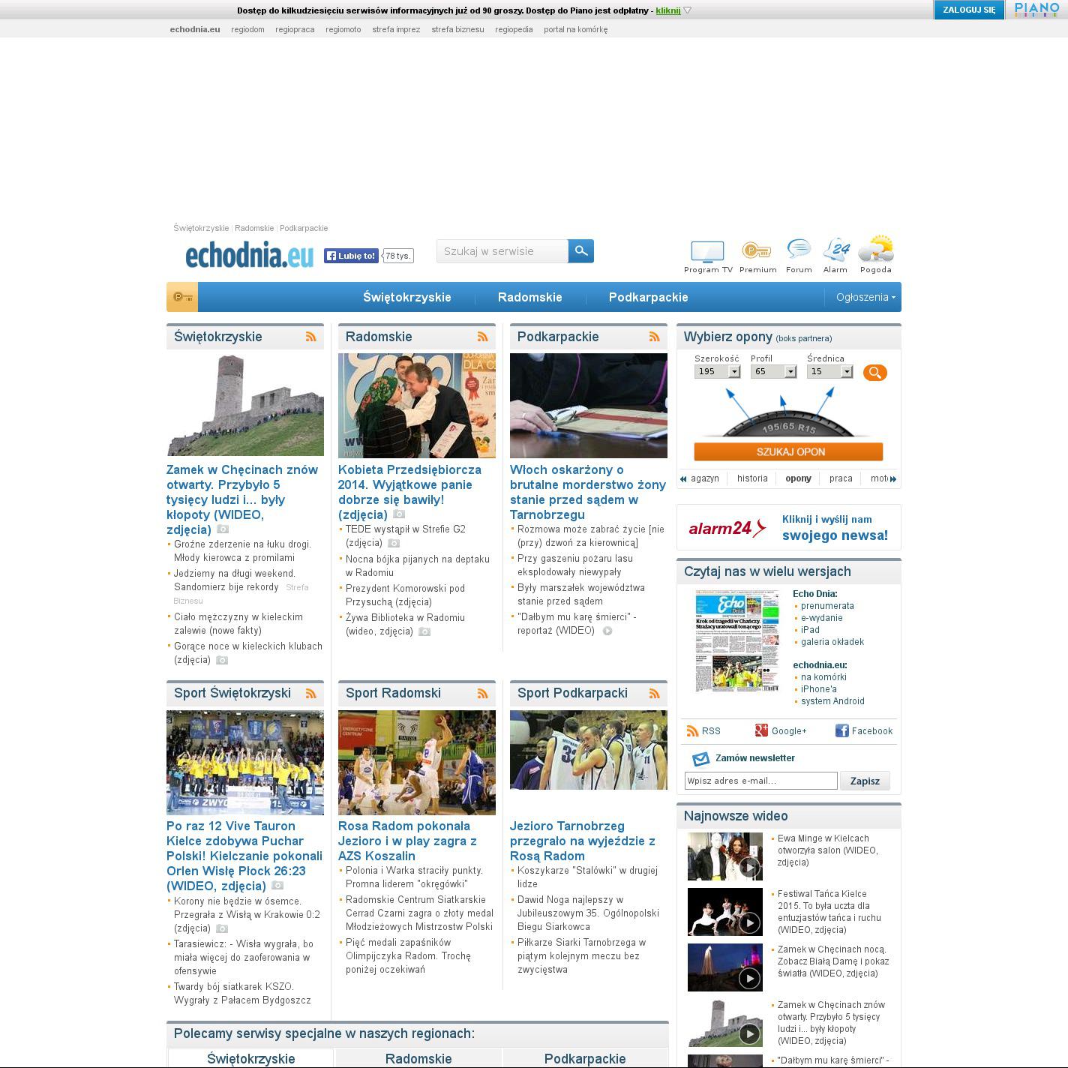Click the orange tire search magnifier icon

(874, 373)
